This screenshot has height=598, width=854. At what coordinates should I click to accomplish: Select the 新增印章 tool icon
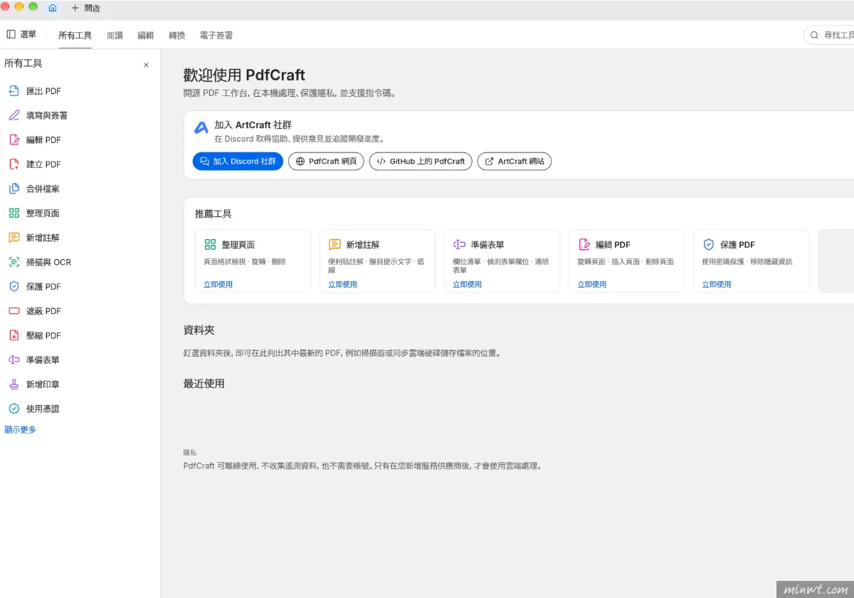(x=14, y=384)
